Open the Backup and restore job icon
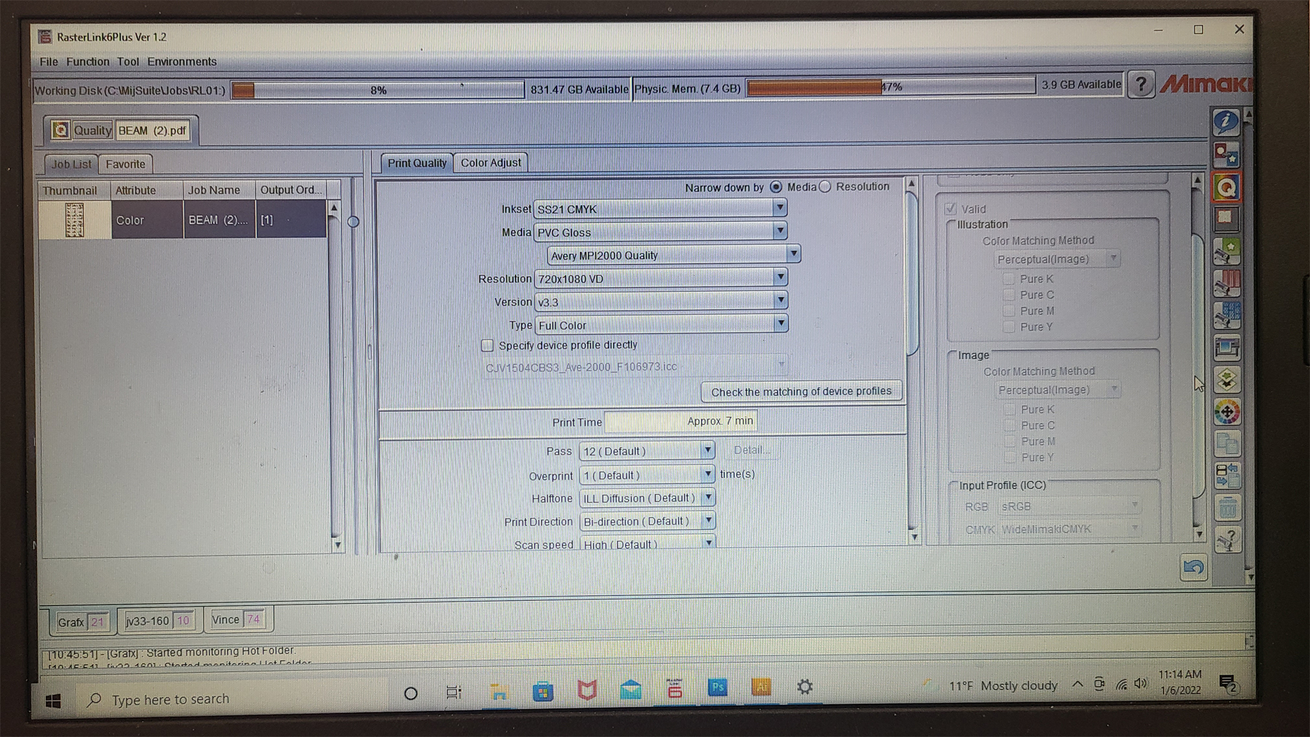 tap(1226, 475)
